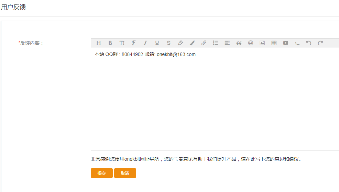Toggle strikethrough formatting

168,43
